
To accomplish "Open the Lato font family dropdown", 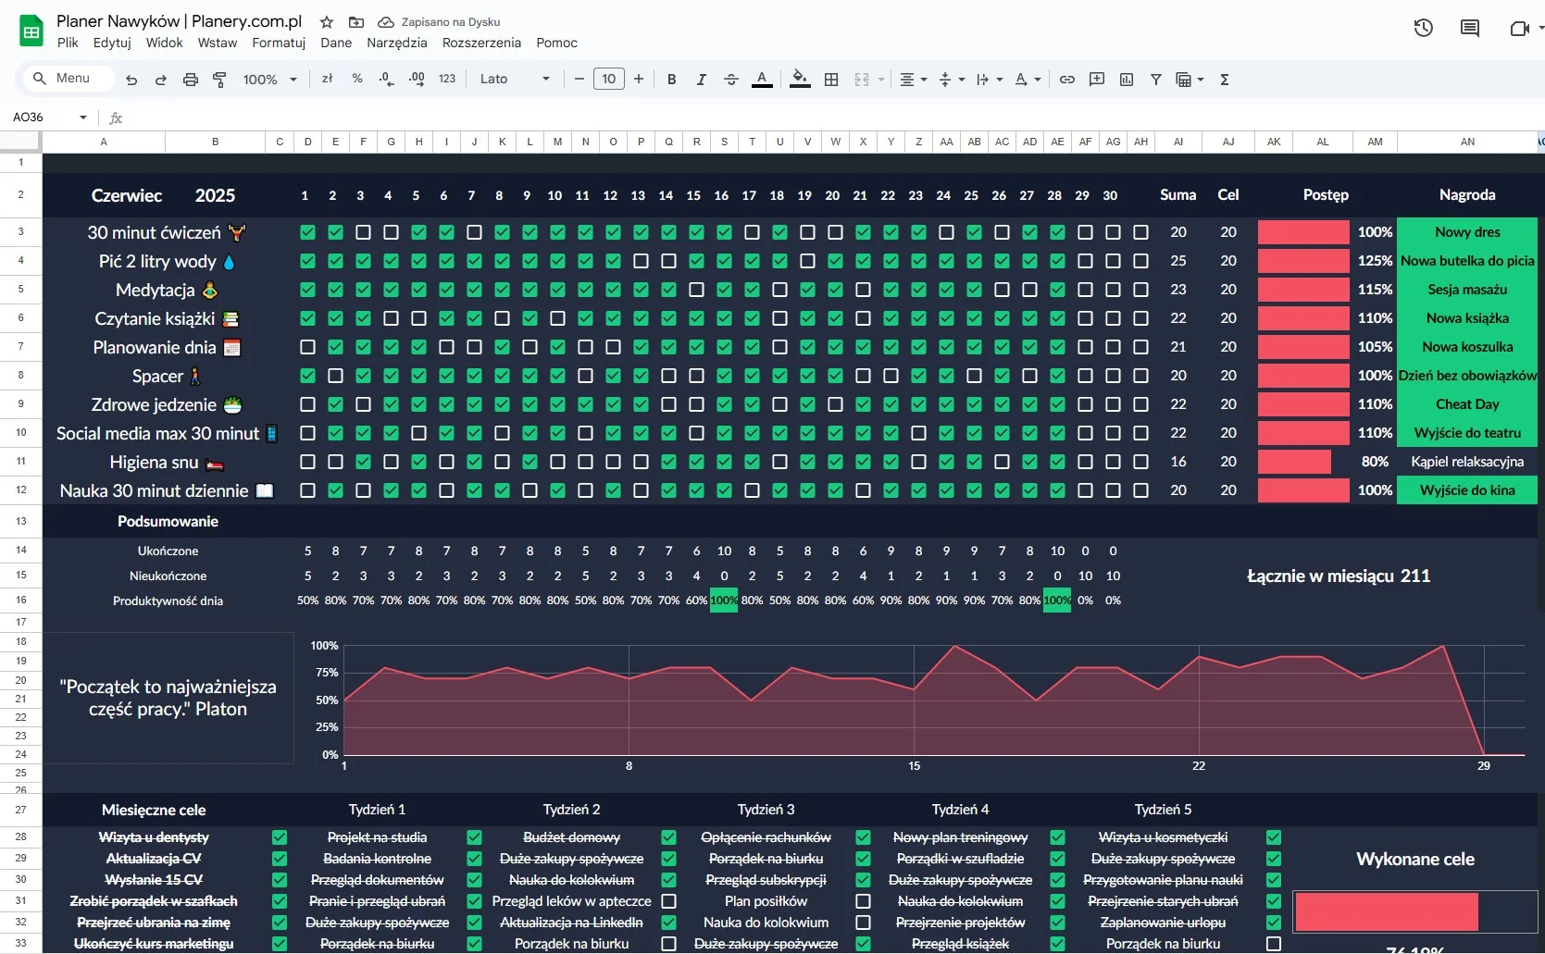I will [515, 80].
